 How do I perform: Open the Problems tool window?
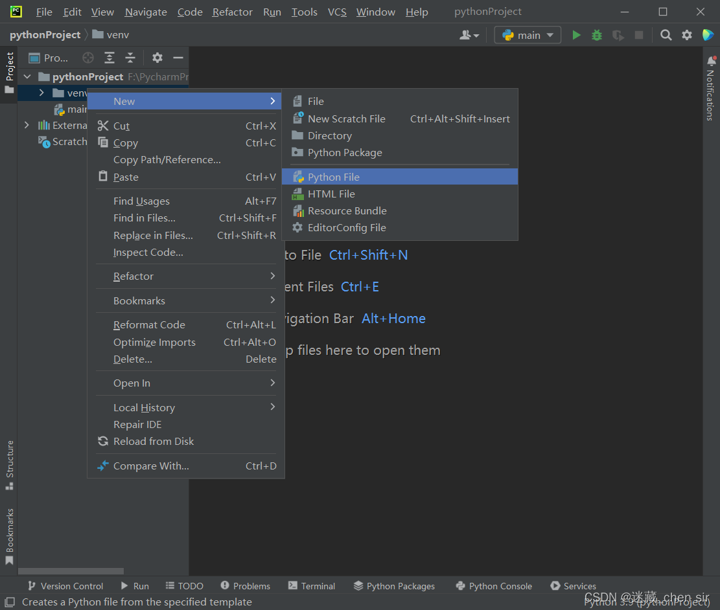click(x=245, y=585)
